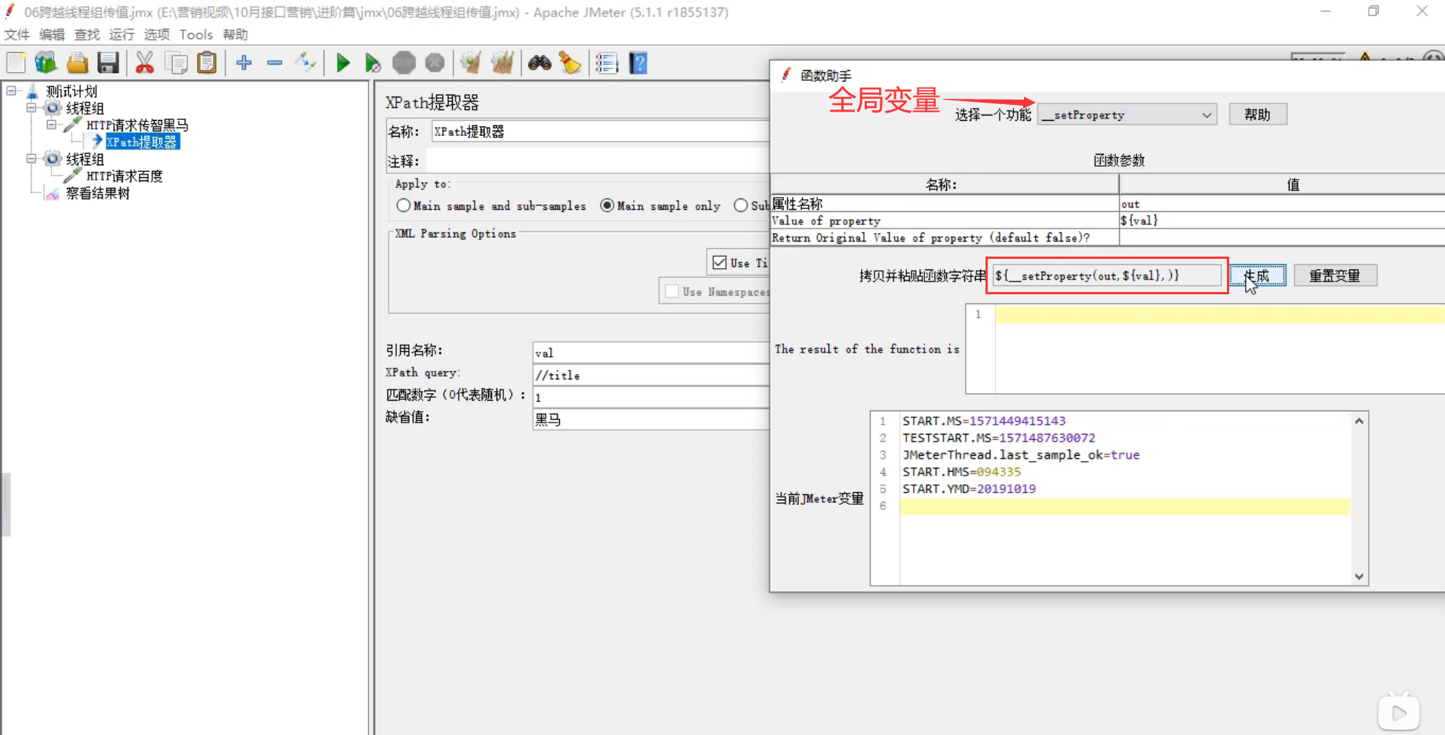Click generated function string field
Image resolution: width=1445 pixels, height=735 pixels.
pos(1107,275)
